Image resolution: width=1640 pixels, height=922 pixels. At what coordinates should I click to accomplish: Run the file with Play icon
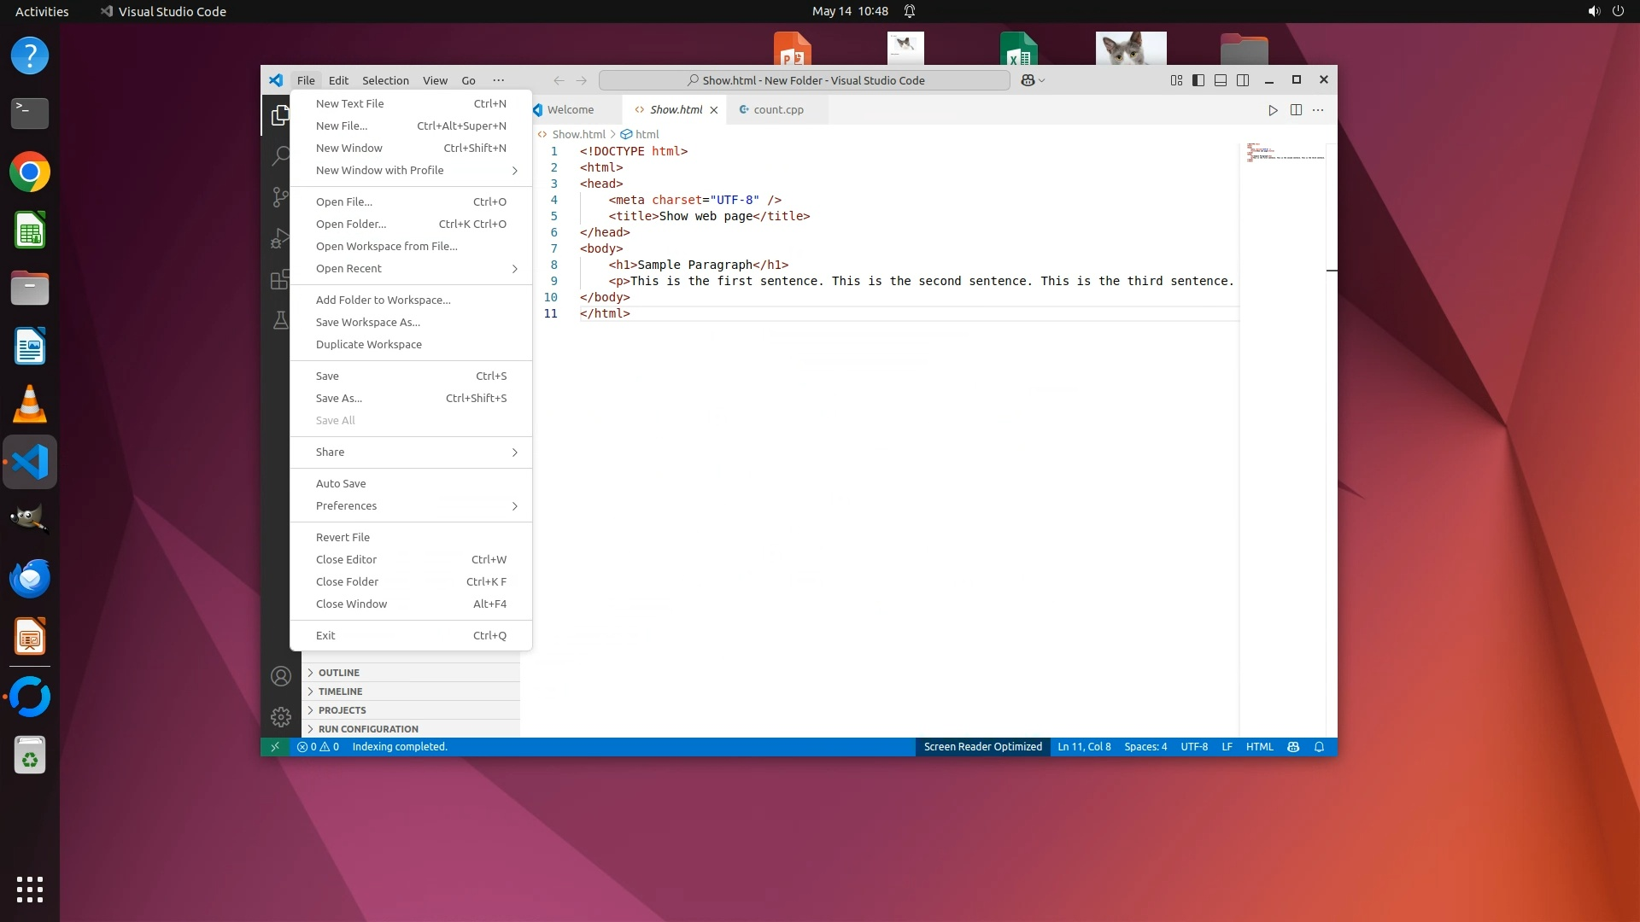[x=1273, y=110]
